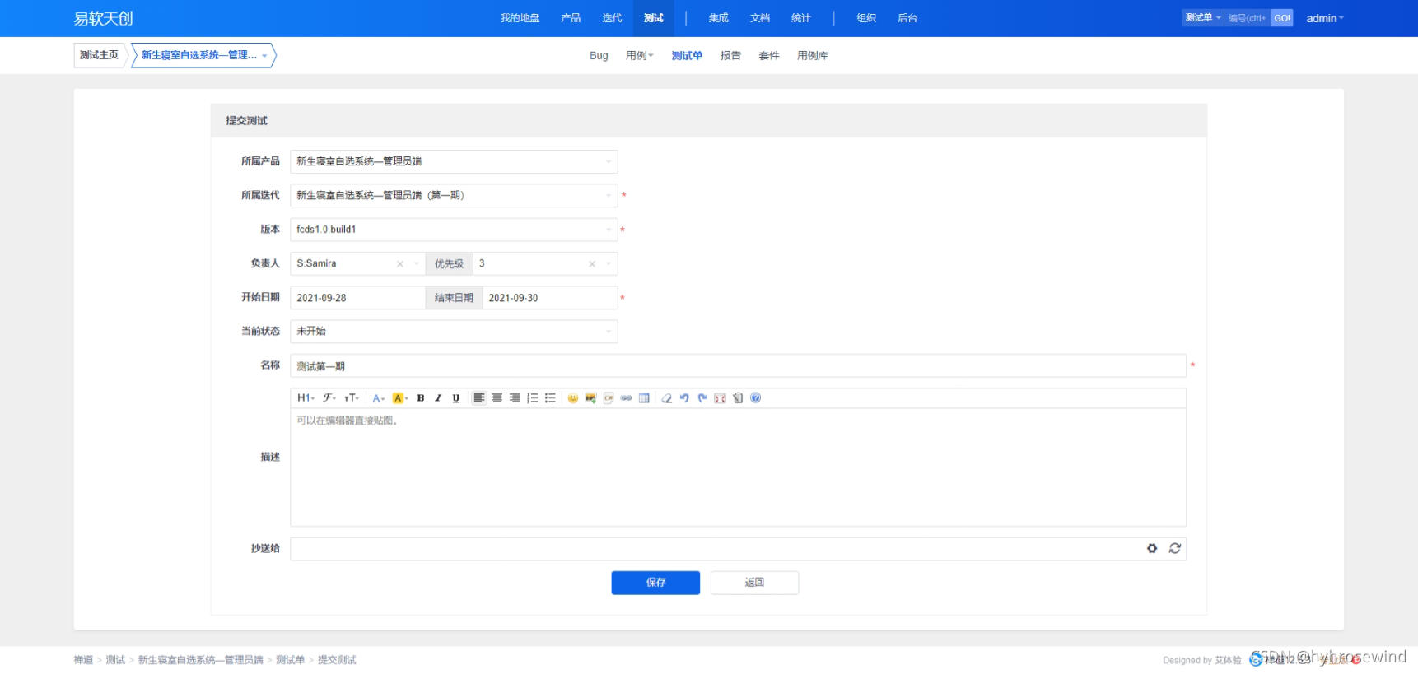Open the 统计 menu
Screen dimensions: 1418x674
[801, 18]
